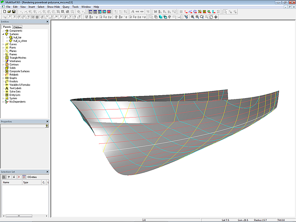Screen dimensions: 296x222
Task: Click the New file icon
Action: tap(4, 12)
